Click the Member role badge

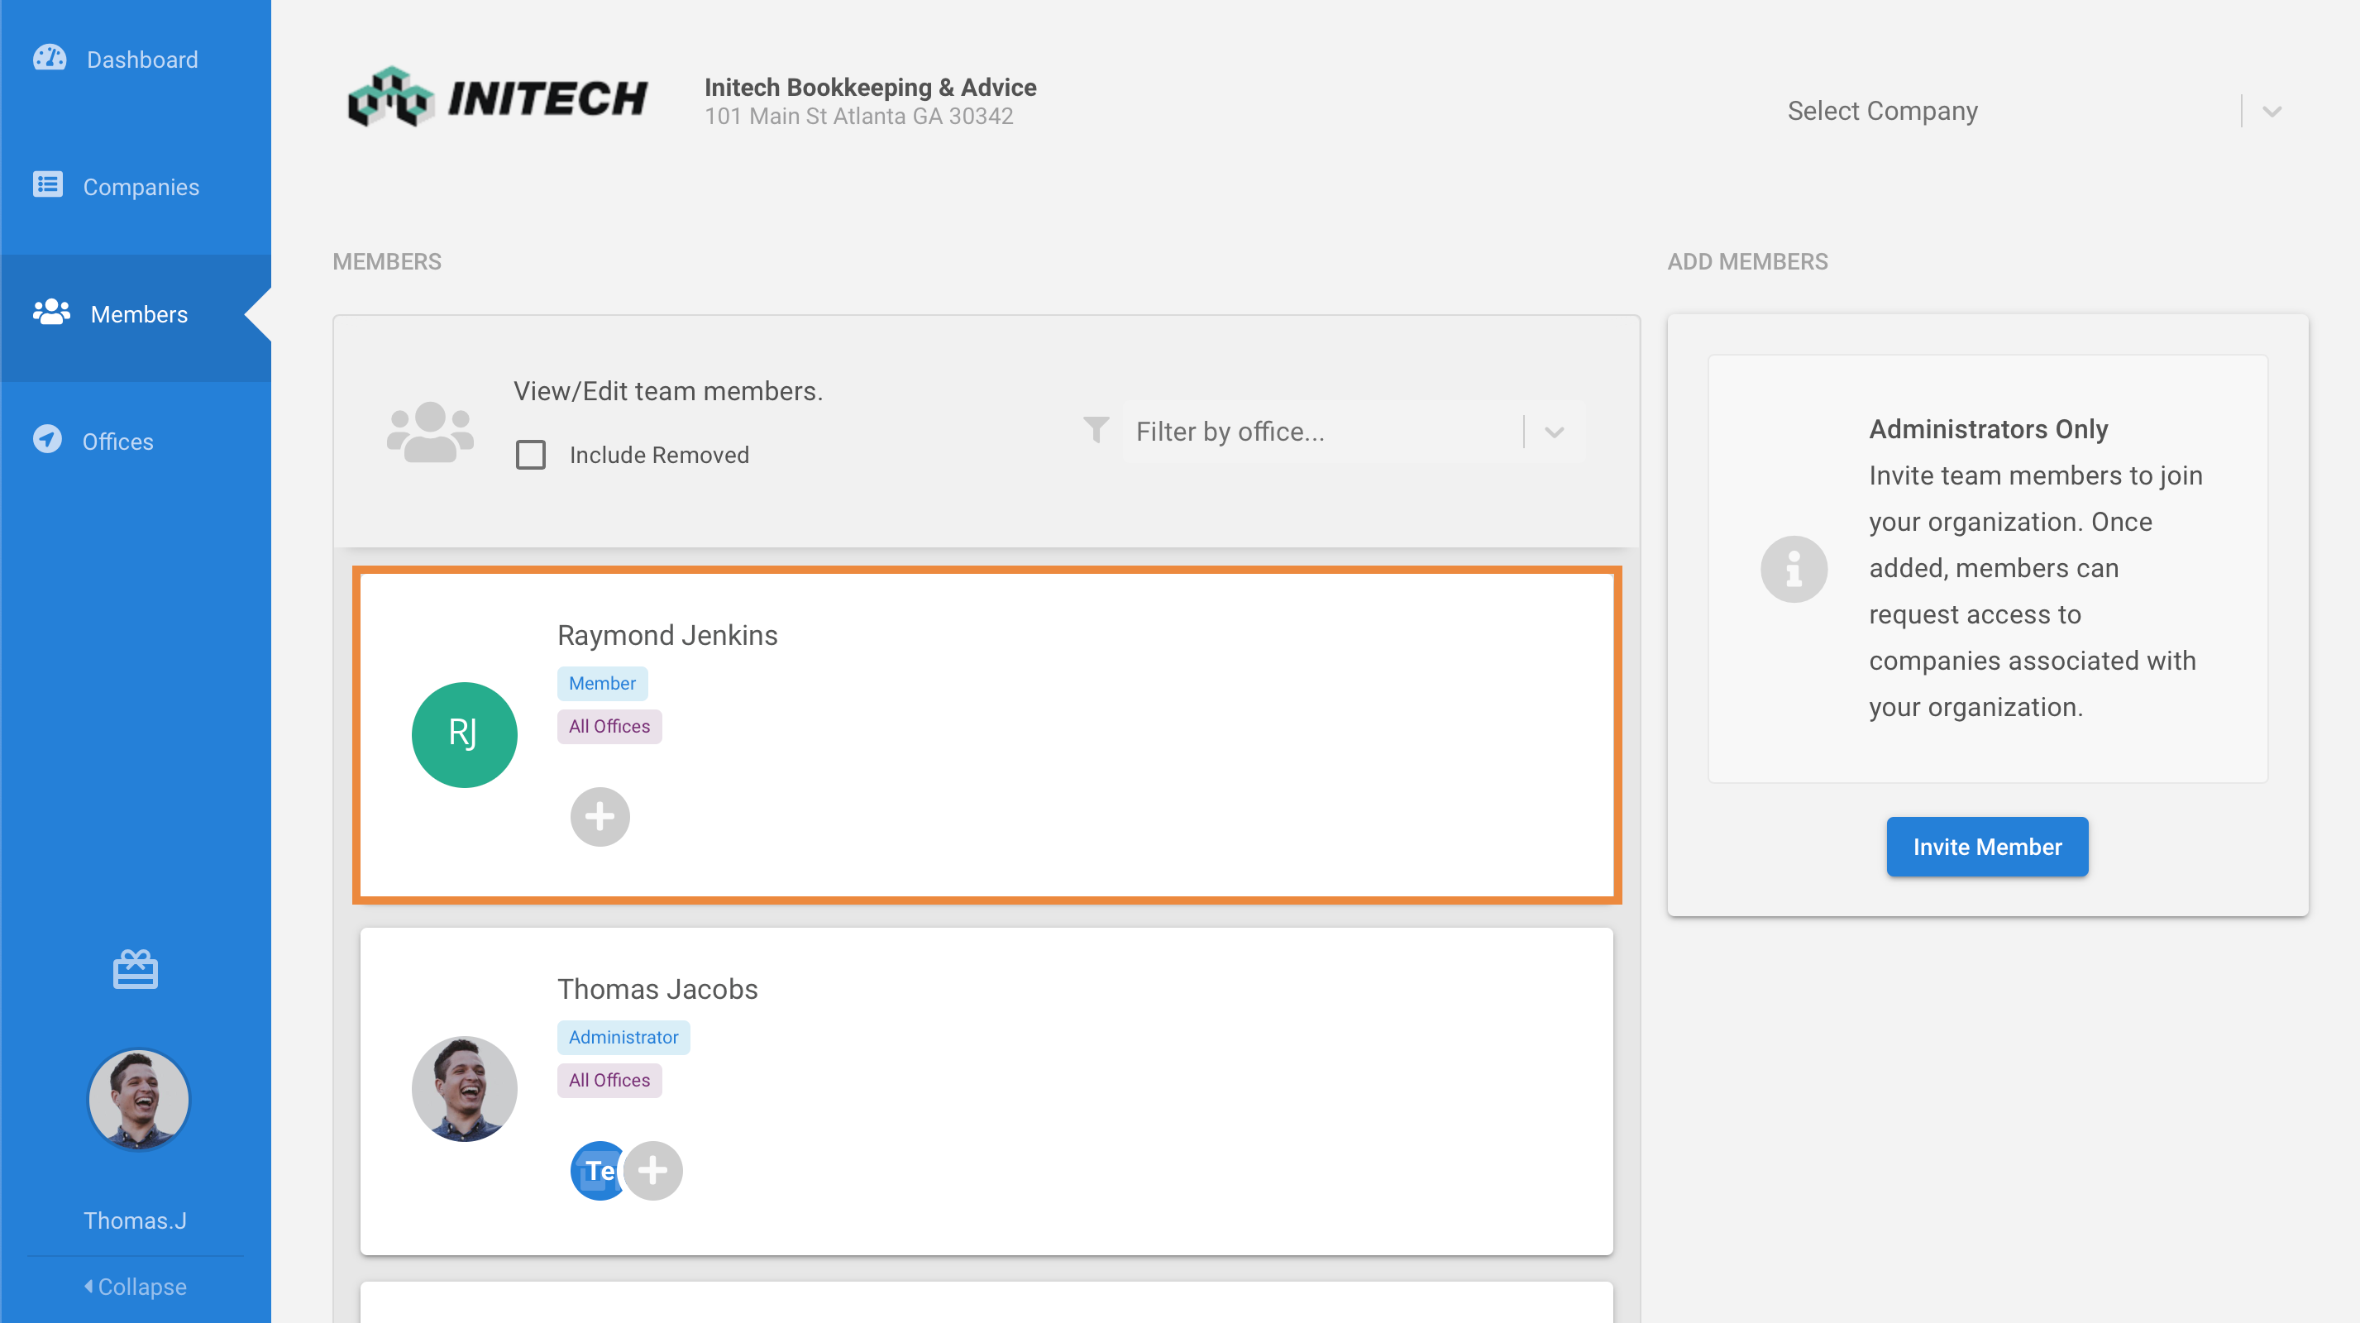(602, 684)
